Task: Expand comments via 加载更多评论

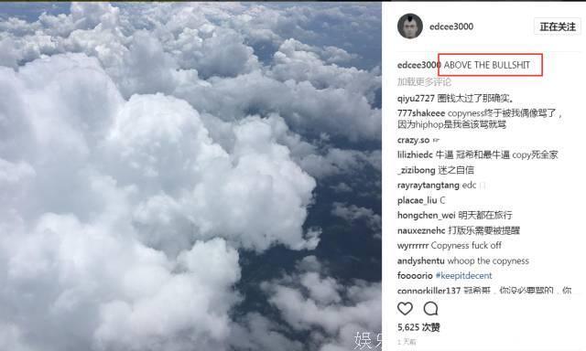Action: [x=424, y=81]
